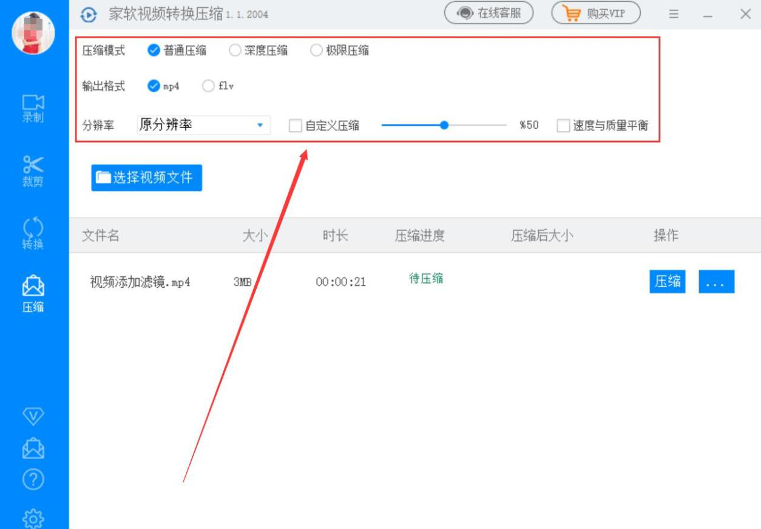Open the help question mark icon
This screenshot has width=761, height=529.
click(x=33, y=480)
